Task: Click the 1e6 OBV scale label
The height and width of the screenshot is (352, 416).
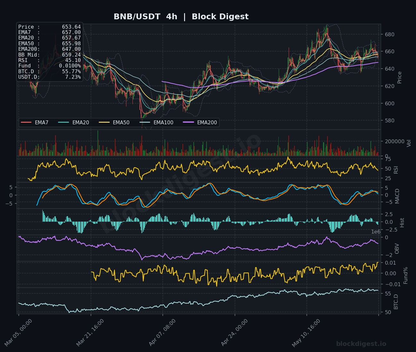Action: point(376,232)
